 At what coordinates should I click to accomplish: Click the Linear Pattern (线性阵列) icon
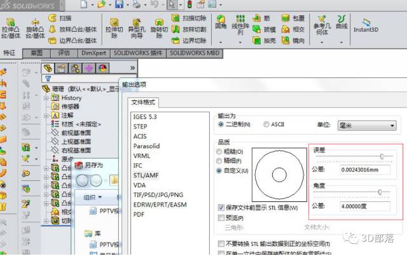[x=240, y=18]
